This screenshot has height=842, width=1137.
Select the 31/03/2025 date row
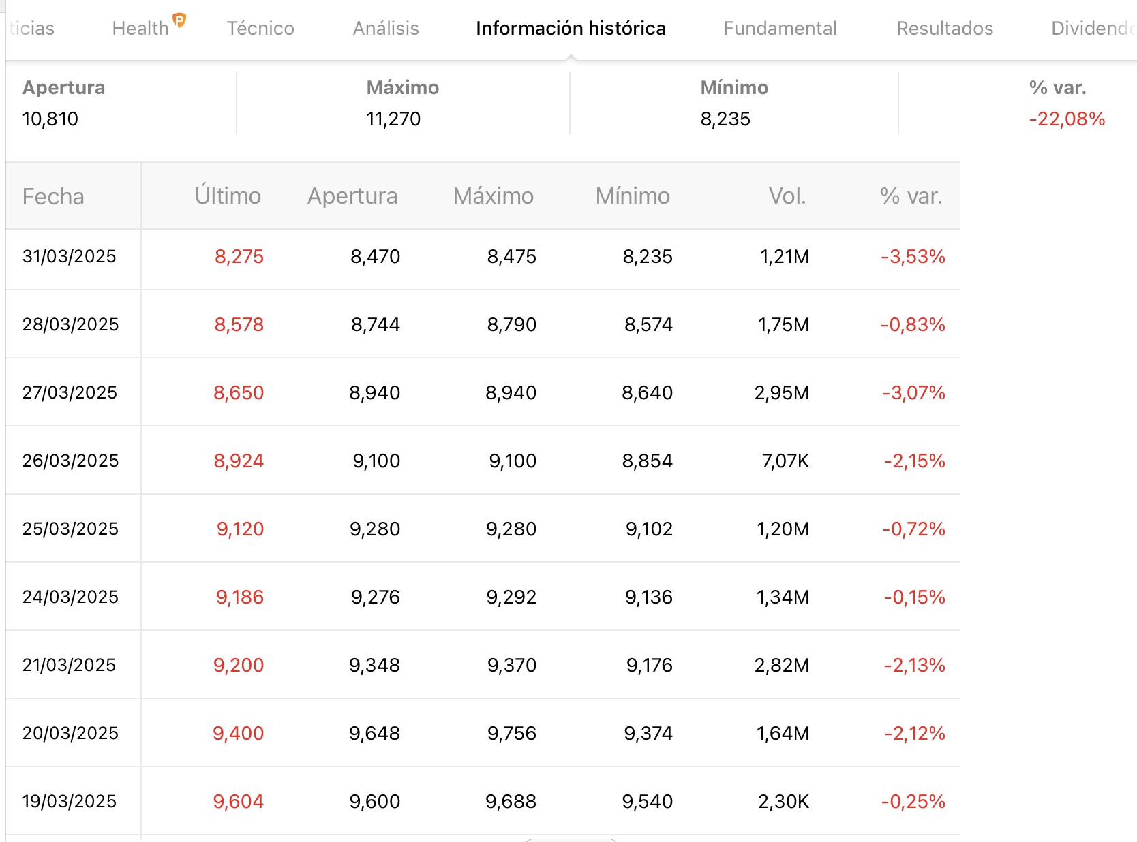[483, 257]
